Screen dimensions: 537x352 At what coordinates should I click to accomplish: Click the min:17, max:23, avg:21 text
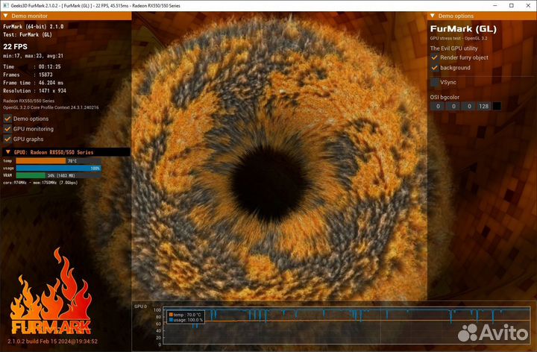(x=33, y=56)
